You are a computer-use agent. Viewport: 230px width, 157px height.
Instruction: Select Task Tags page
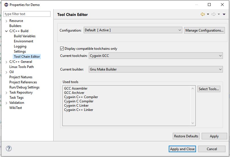pyautogui.click(x=16, y=98)
